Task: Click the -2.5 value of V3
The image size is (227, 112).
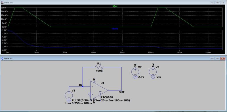Action: 158,77
